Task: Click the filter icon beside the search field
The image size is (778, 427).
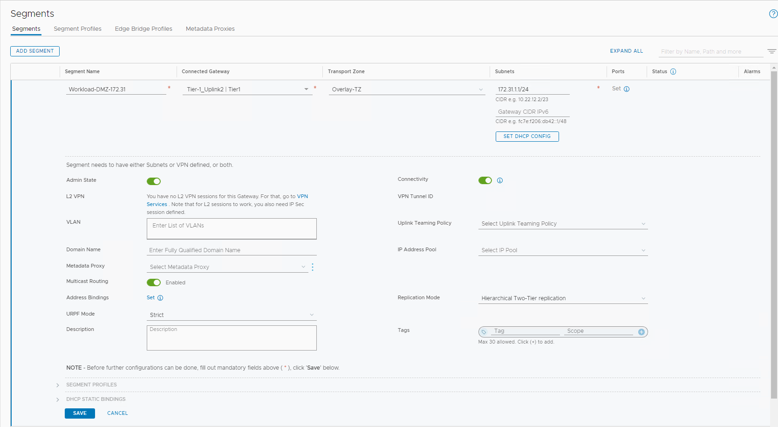Action: pos(772,51)
